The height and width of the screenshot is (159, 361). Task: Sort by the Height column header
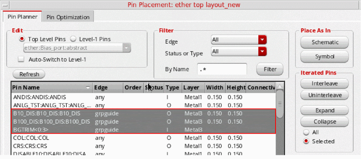tap(236, 87)
